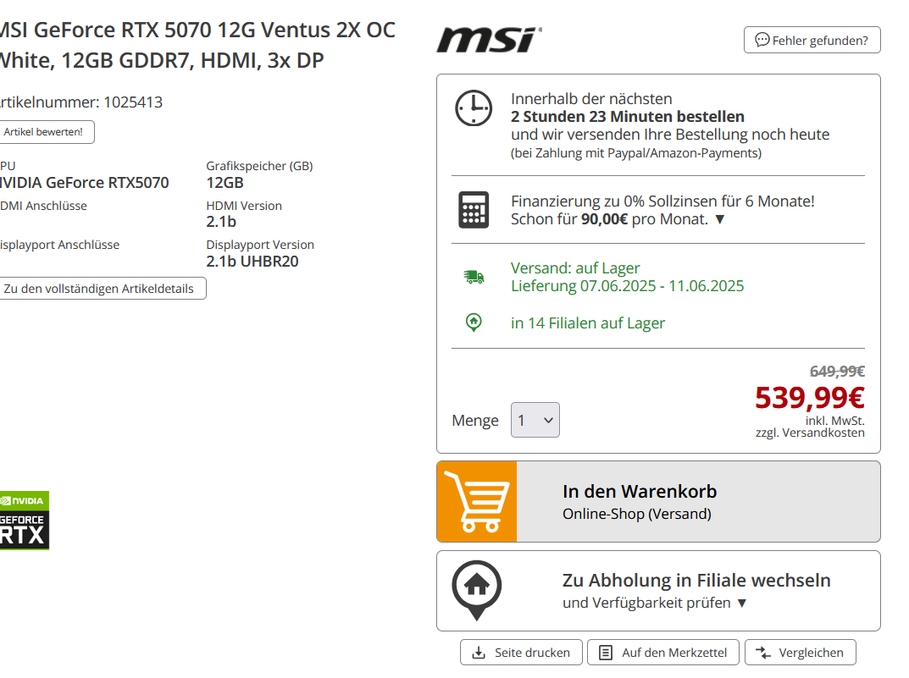This screenshot has height=678, width=909.
Task: Click the speech bubble icon in Fehler gefunden
Action: 762,40
